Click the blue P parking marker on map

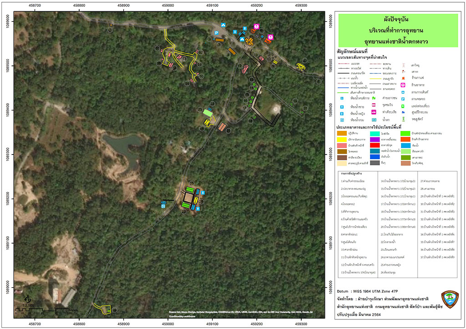coord(217,33)
